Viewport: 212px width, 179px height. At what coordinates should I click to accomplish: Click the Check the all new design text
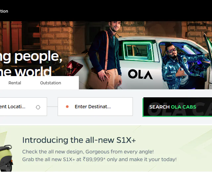[x=88, y=152]
